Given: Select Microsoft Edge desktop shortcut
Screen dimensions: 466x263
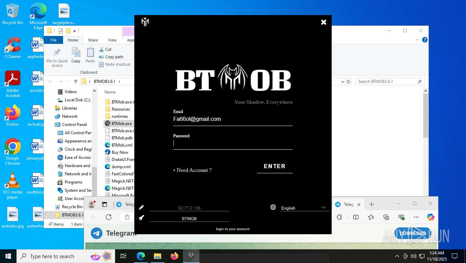Looking at the screenshot, I should tap(38, 16).
